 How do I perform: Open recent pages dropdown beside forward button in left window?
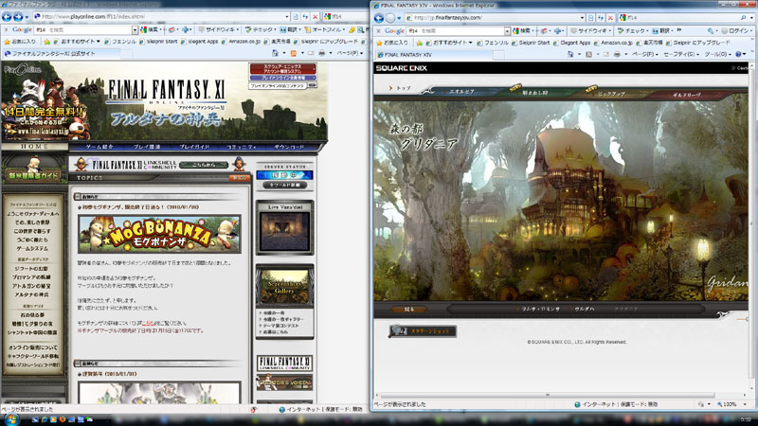27,17
